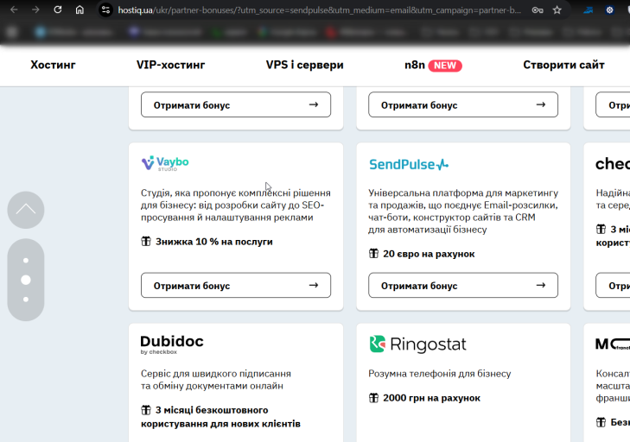Select the middle large dot in navigator

[x=26, y=280]
